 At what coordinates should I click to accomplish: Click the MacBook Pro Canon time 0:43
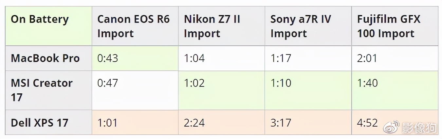pyautogui.click(x=108, y=58)
